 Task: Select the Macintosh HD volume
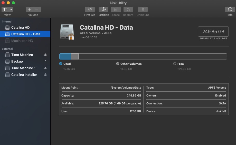22,41
